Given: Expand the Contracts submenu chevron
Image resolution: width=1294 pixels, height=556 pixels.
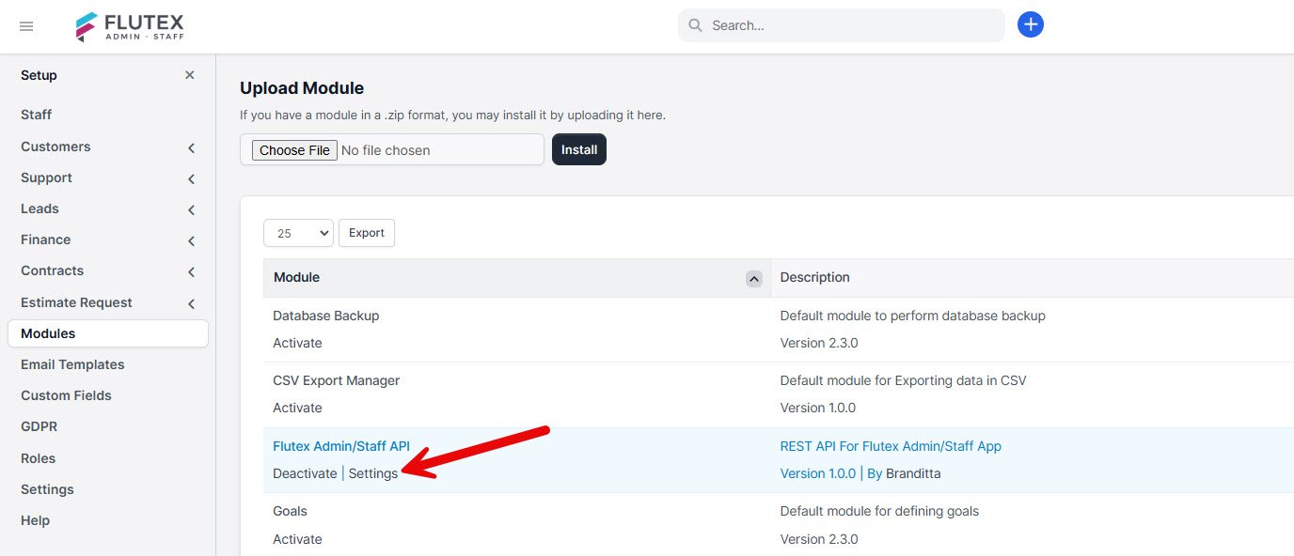Looking at the screenshot, I should coord(191,271).
